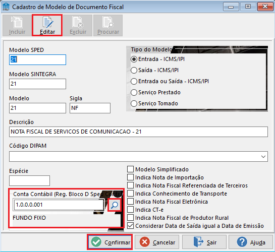Toggle Indica Nota Fiscal Eletrônica checkbox

point(130,202)
